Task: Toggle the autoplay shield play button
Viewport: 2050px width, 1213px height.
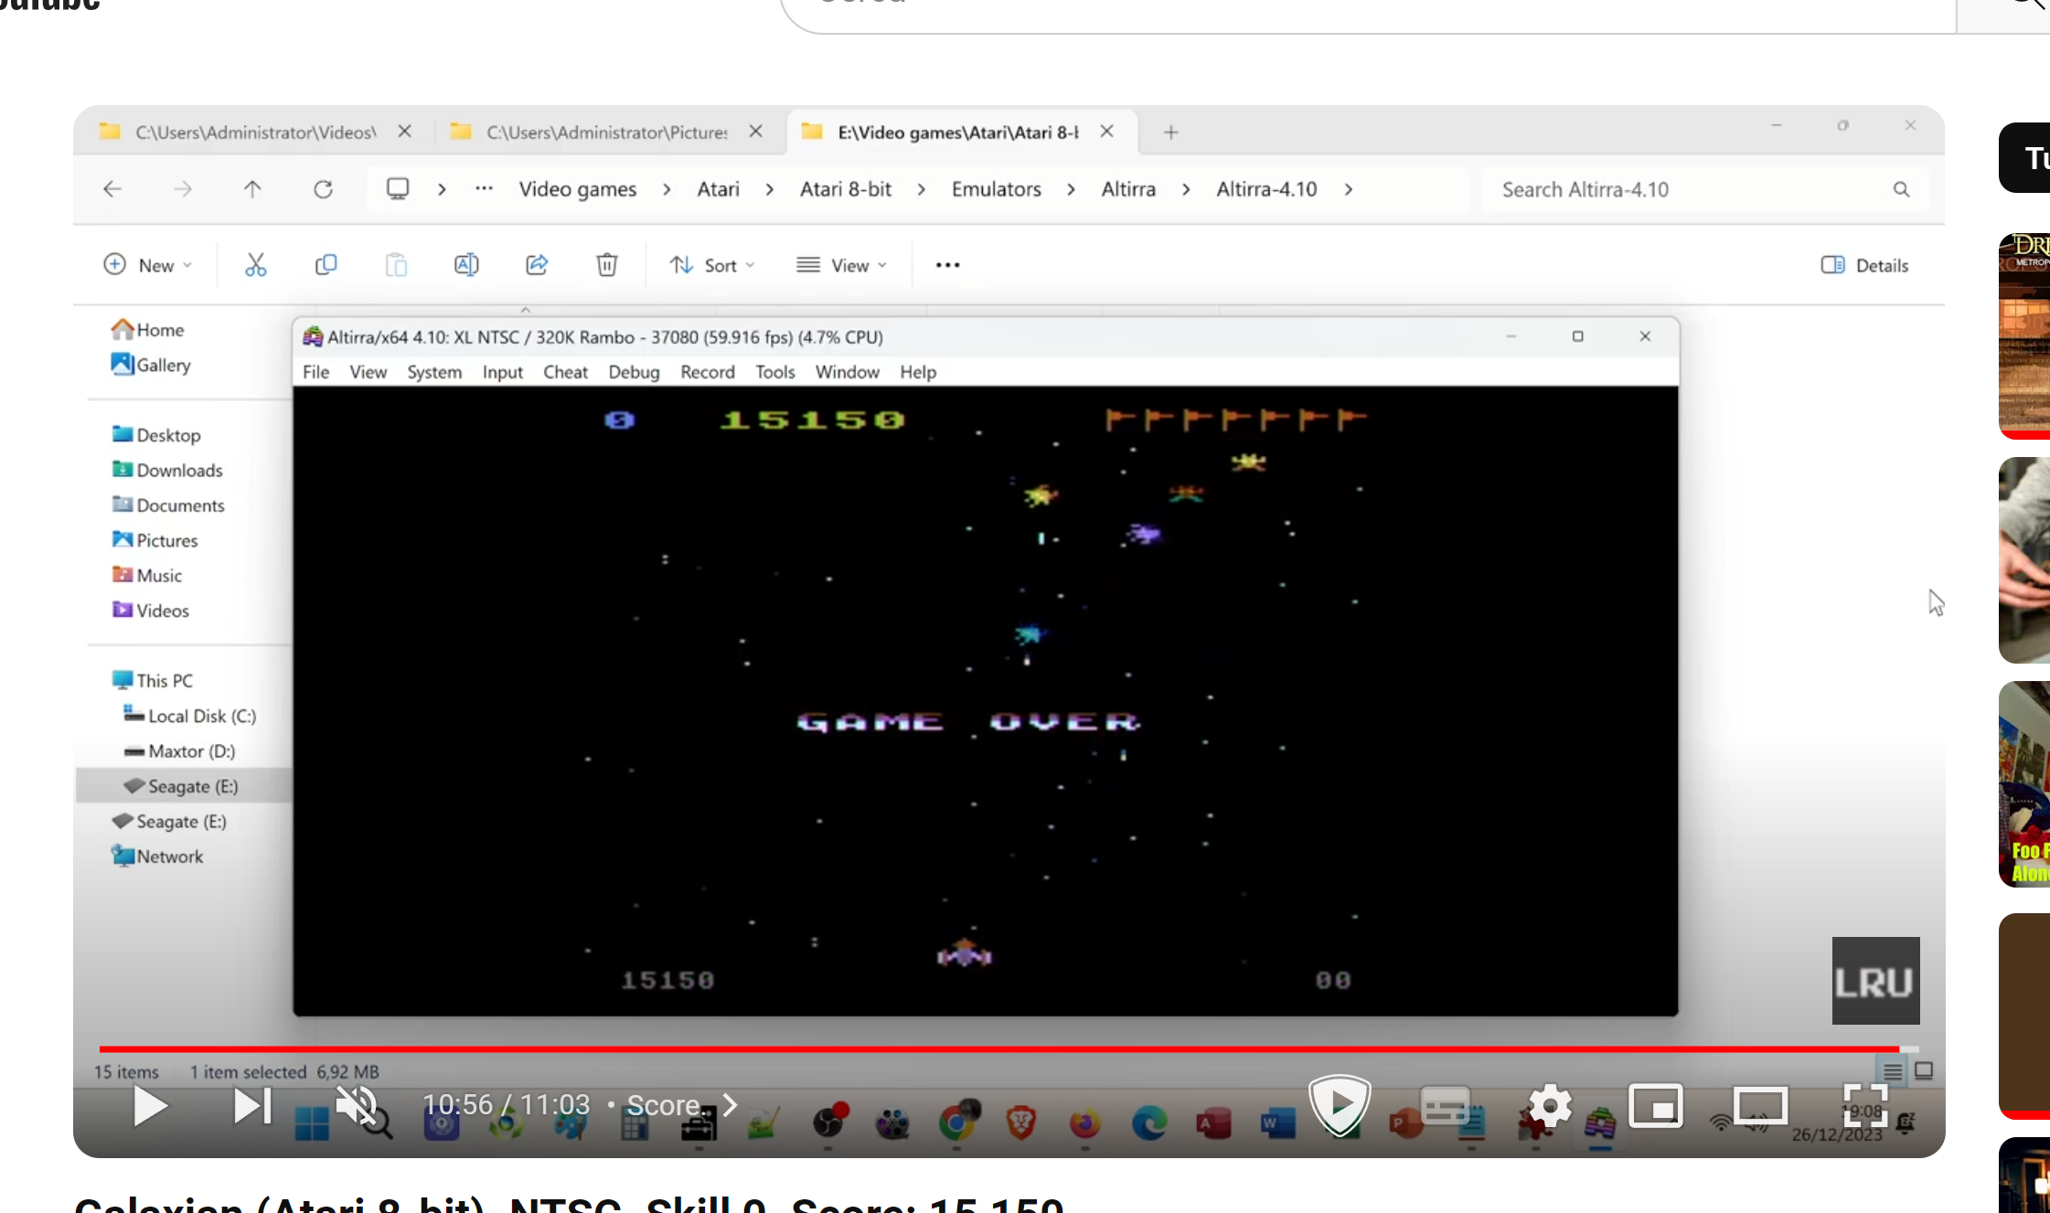Action: pyautogui.click(x=1340, y=1104)
